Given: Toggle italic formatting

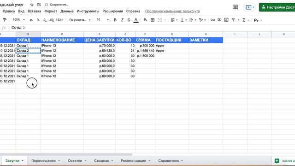Looking at the screenshot, I should [x=122, y=20].
